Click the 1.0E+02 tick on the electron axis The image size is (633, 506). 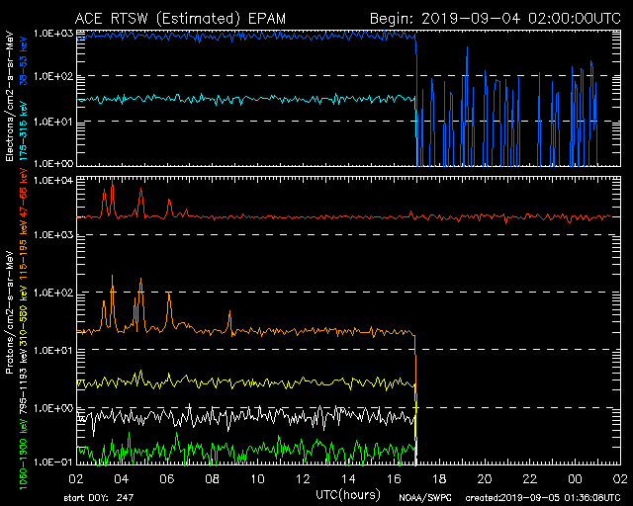[54, 77]
